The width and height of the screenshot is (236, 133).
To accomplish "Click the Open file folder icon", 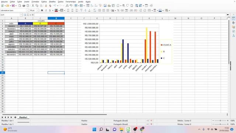I will click(7, 6).
